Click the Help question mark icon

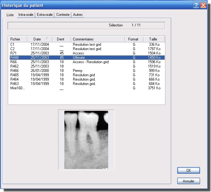tap(196, 5)
